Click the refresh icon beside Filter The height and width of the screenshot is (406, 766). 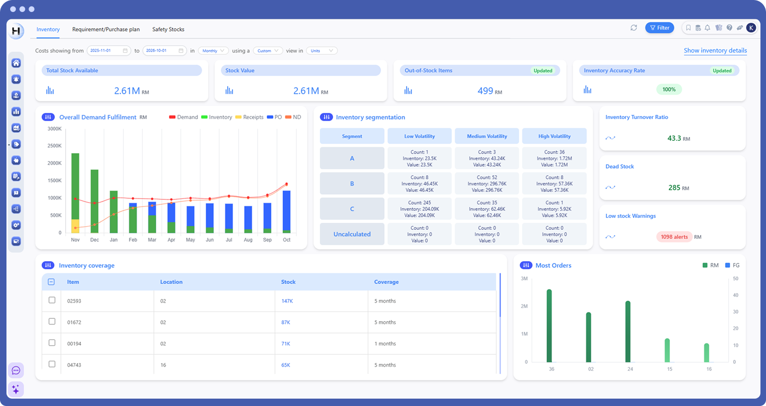coord(634,28)
